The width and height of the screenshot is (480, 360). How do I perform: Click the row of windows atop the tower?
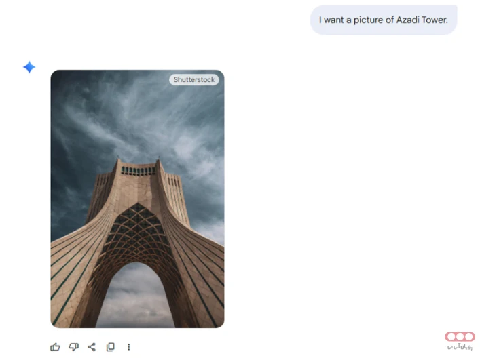point(138,171)
